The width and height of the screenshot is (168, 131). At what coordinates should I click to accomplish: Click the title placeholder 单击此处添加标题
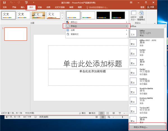[93, 63]
